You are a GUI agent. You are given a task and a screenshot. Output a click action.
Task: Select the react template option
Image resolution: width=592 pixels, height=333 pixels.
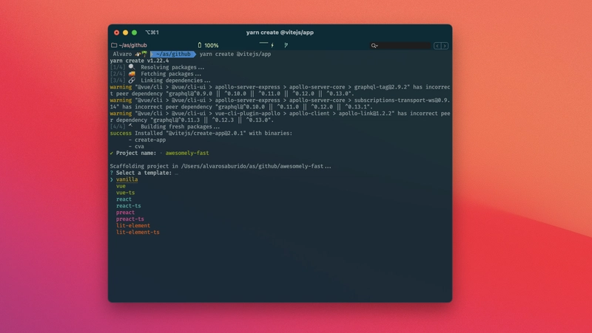(x=124, y=199)
